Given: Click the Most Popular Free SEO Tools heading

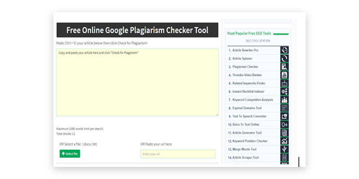Looking at the screenshot, I should pos(249,33).
